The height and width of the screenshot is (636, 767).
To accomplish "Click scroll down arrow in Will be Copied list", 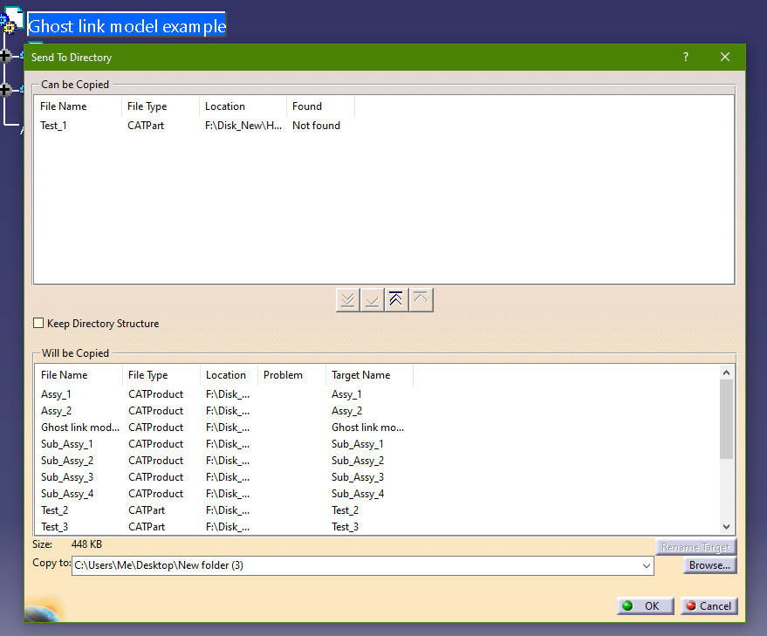I will tap(726, 527).
